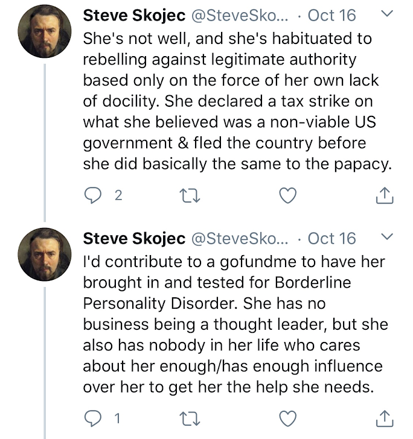Image resolution: width=413 pixels, height=439 pixels.
Task: Open the second tweet's dropdown chevron menu
Action: point(388,236)
